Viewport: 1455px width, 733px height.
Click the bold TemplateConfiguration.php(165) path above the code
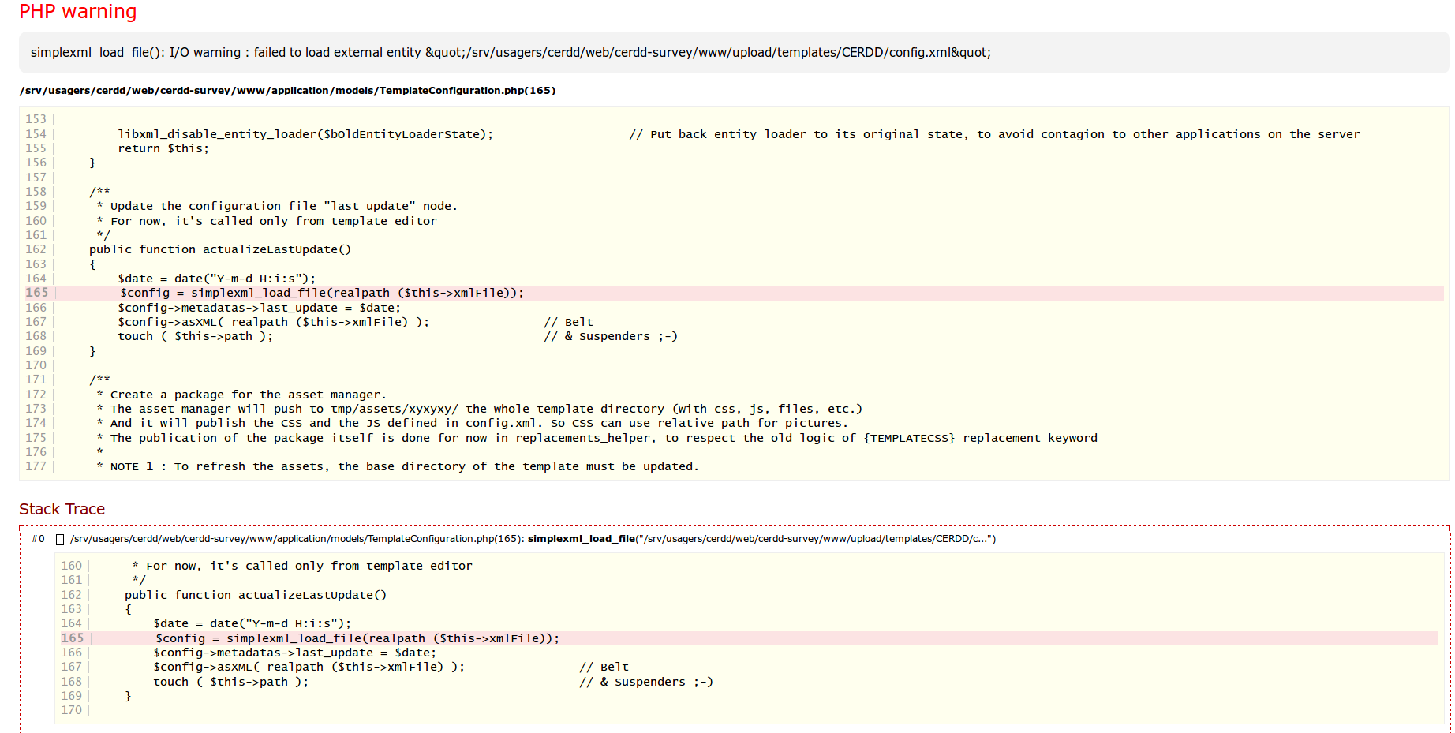tap(287, 91)
